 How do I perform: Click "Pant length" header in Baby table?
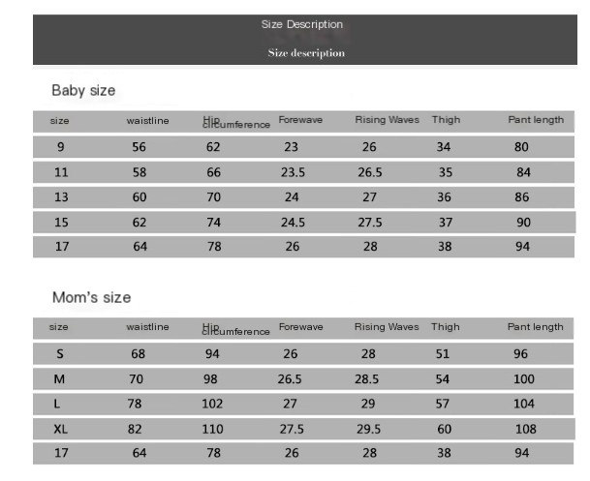(536, 120)
